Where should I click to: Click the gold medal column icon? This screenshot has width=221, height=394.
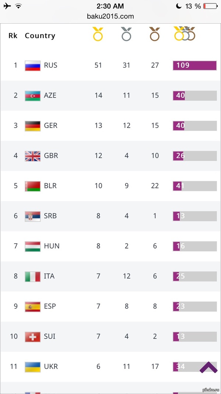[x=98, y=35]
